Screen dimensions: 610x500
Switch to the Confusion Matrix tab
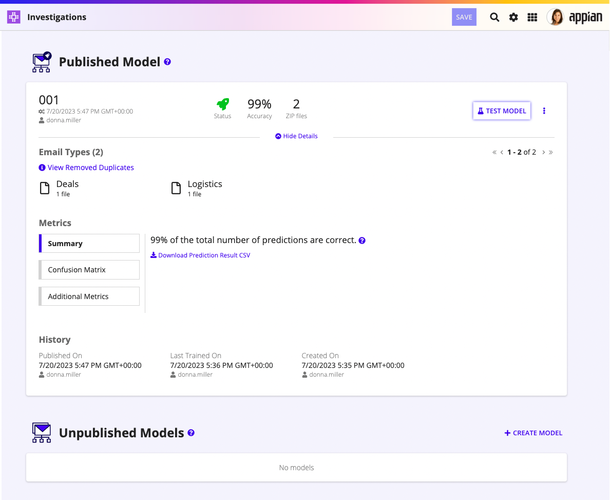point(89,270)
